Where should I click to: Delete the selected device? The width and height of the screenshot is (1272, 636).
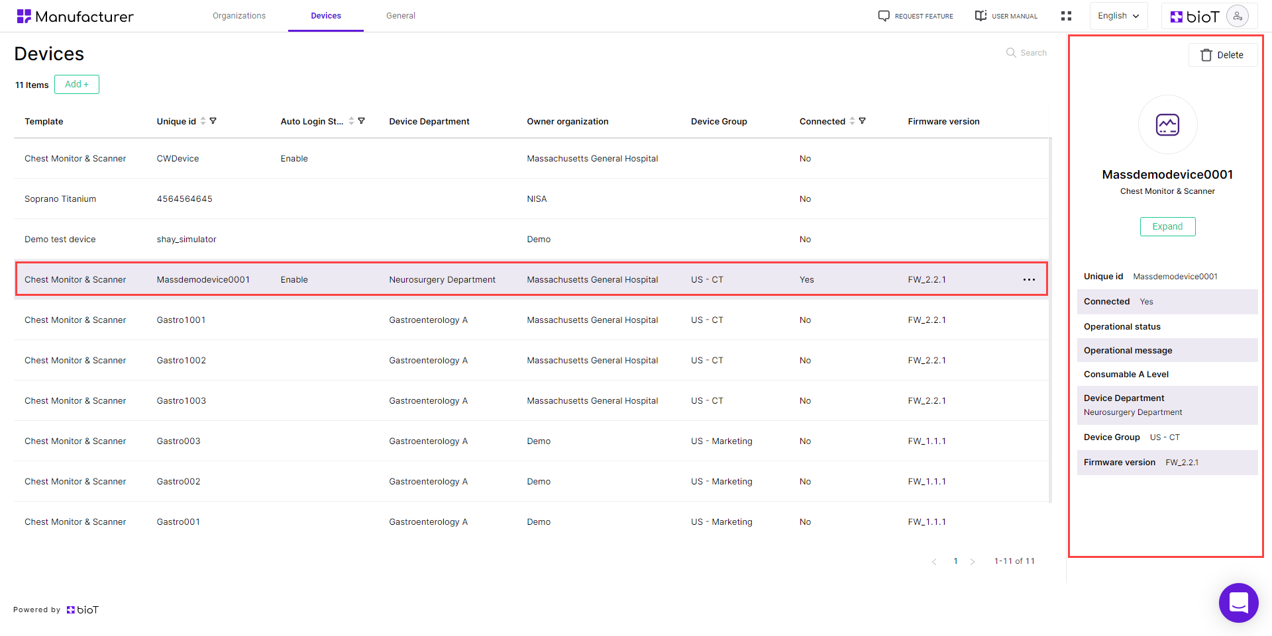point(1223,55)
